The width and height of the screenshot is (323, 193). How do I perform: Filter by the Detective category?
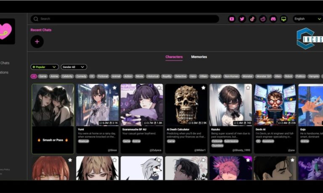click(x=180, y=76)
